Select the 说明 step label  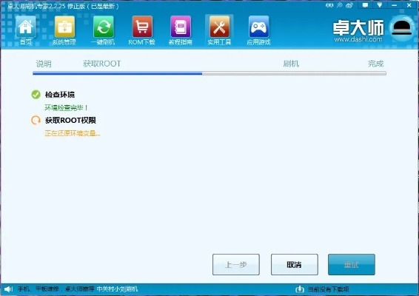click(44, 64)
